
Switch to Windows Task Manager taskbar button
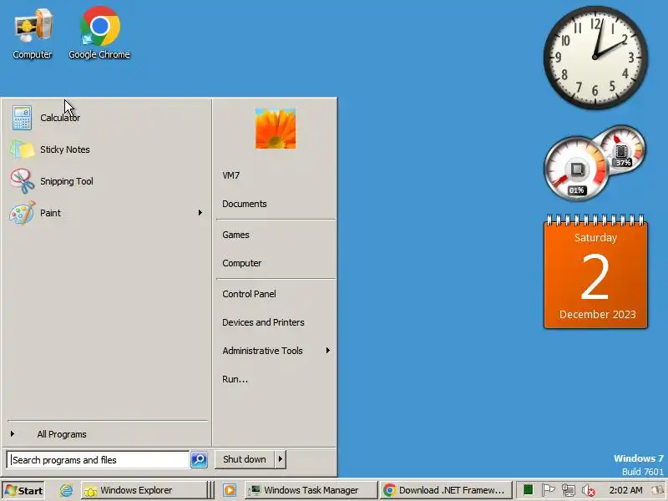coord(311,490)
